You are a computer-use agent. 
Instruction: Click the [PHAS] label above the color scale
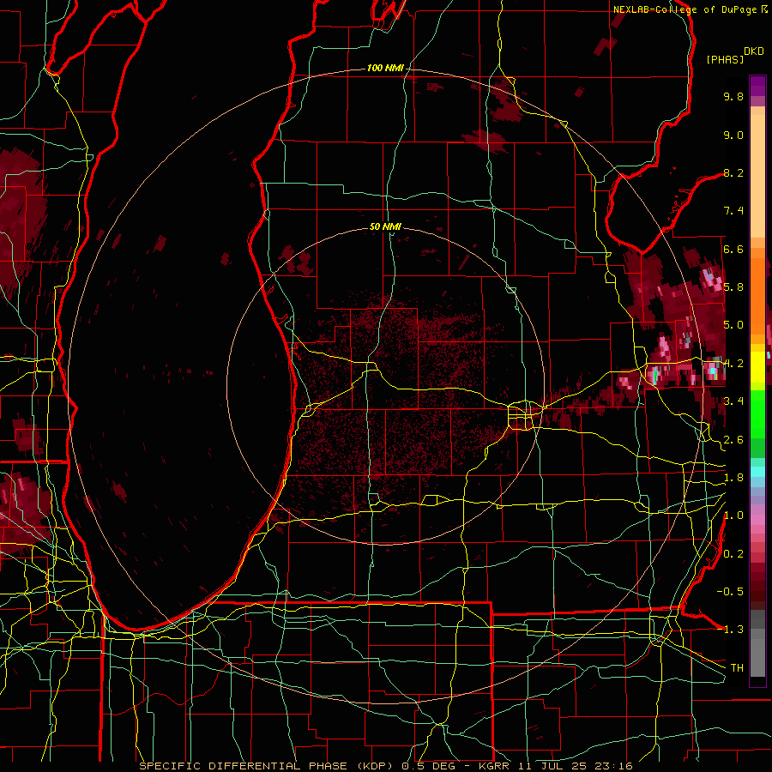tap(725, 59)
